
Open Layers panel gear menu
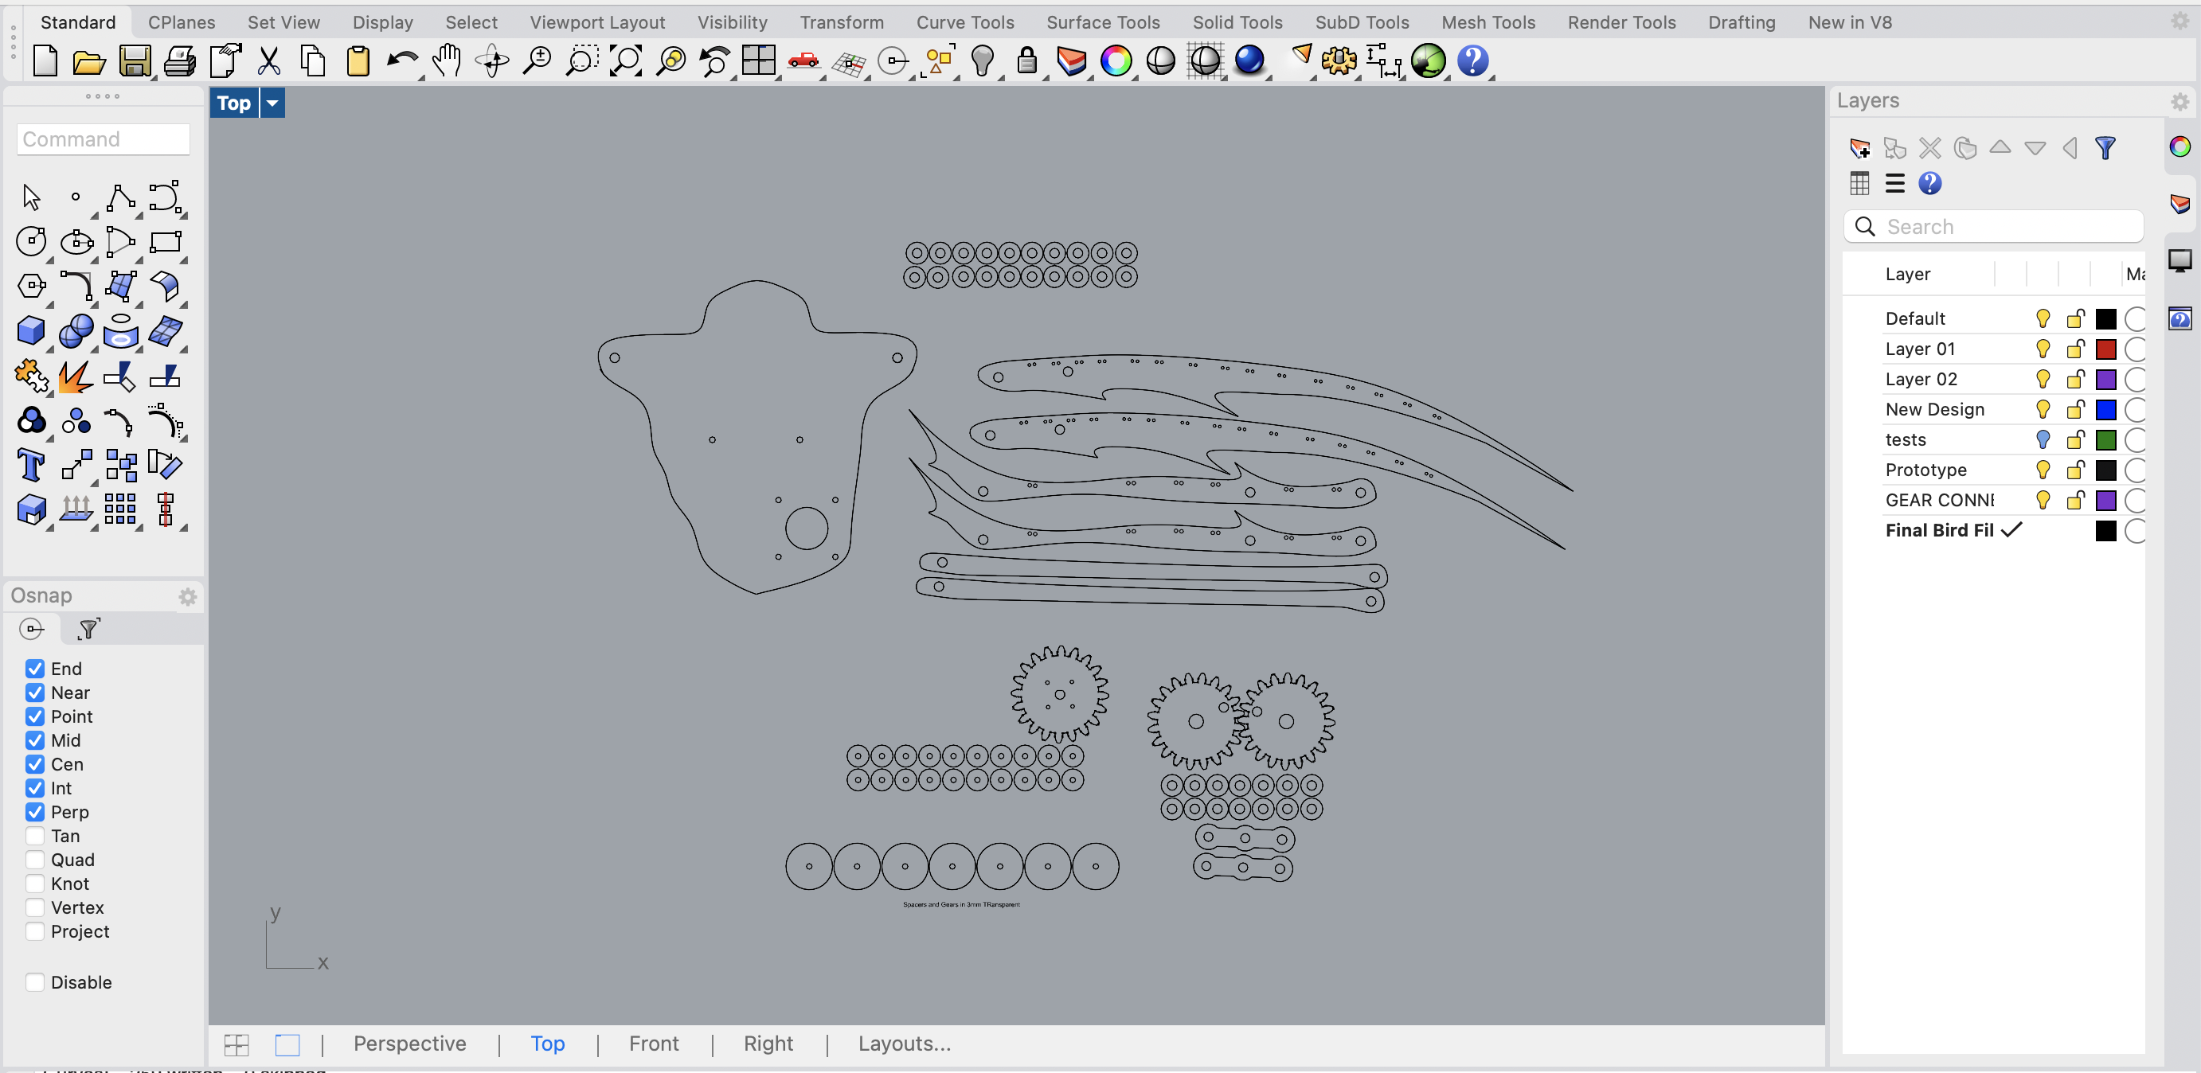2179,103
